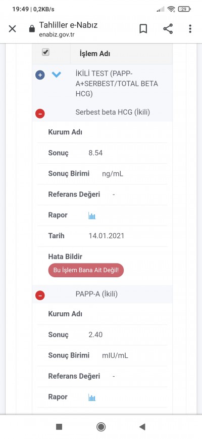Bookmark this e-Nabız page

[143, 28]
